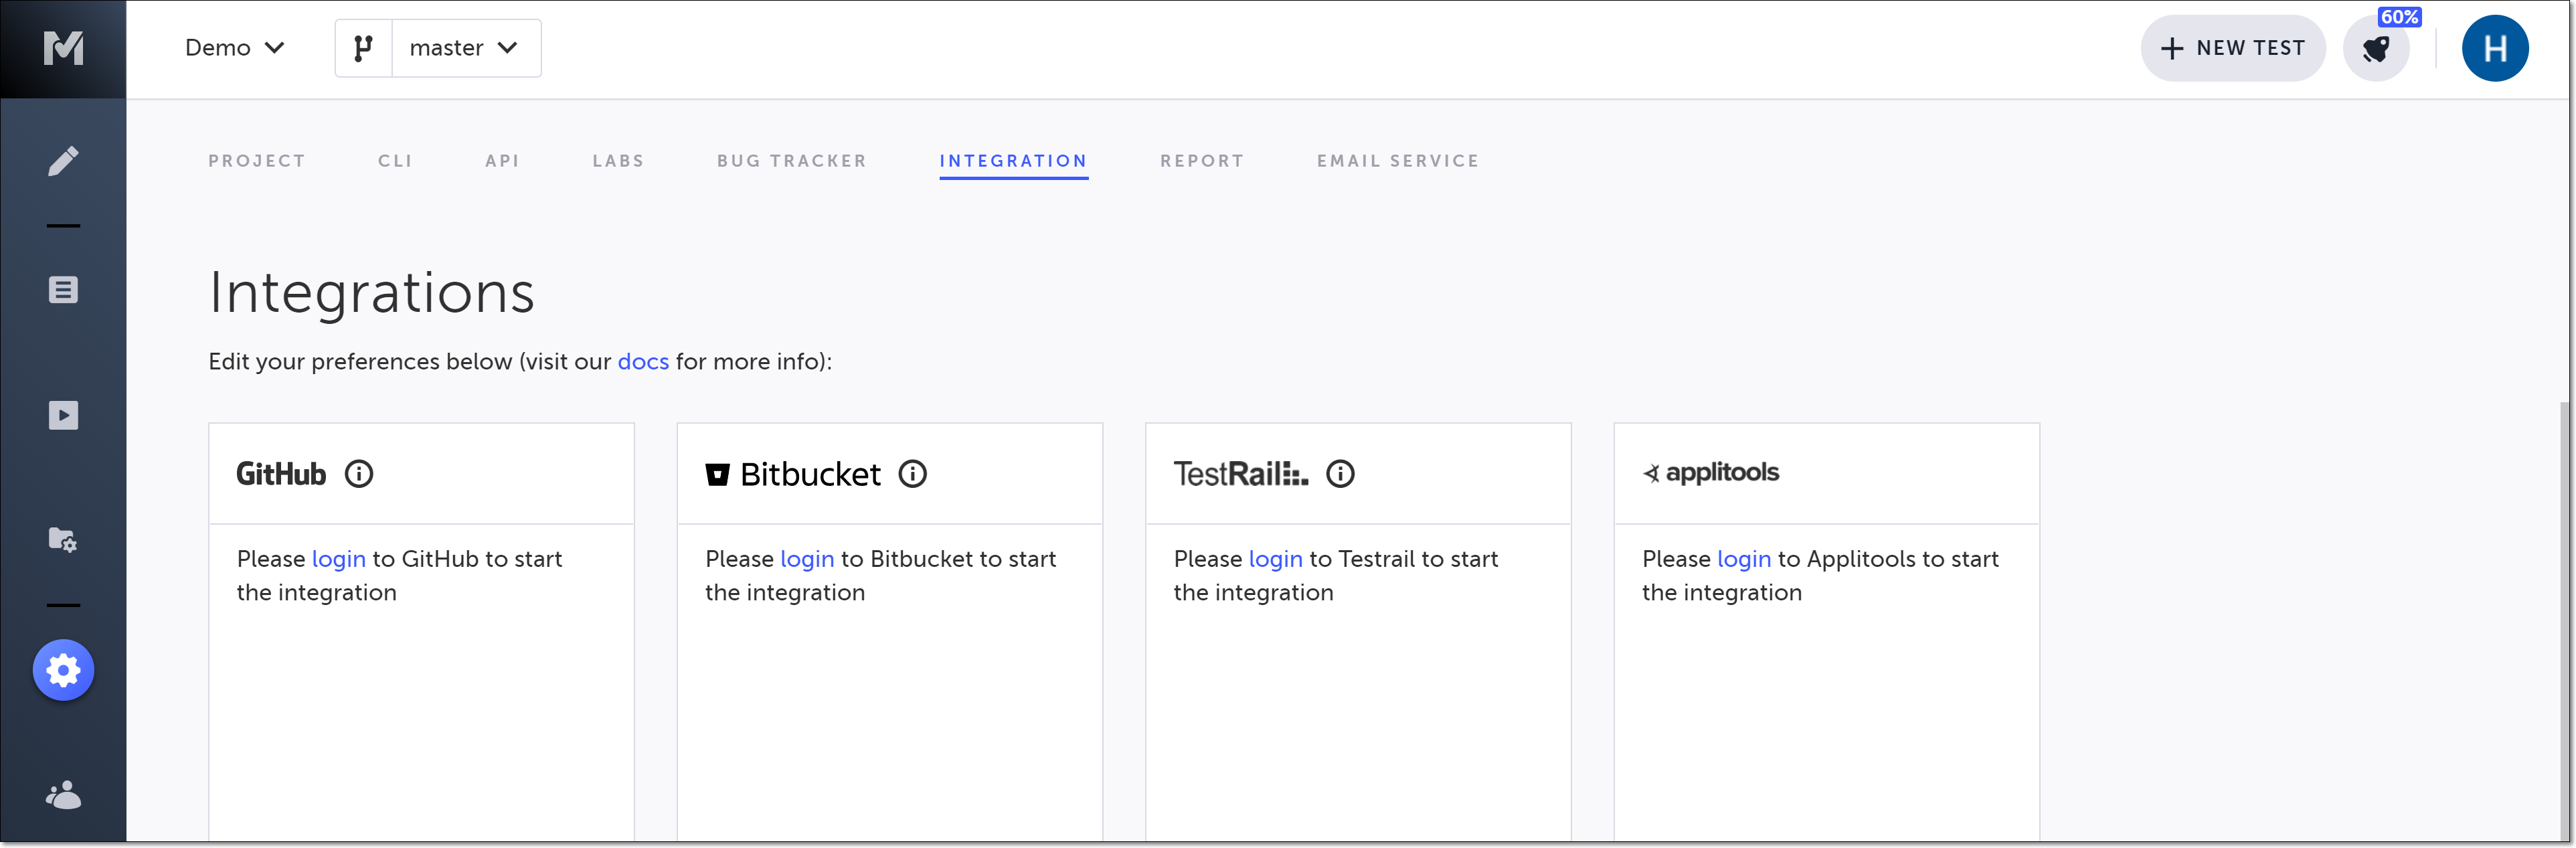
Task: Open the list document sidebar icon
Action: 63,290
